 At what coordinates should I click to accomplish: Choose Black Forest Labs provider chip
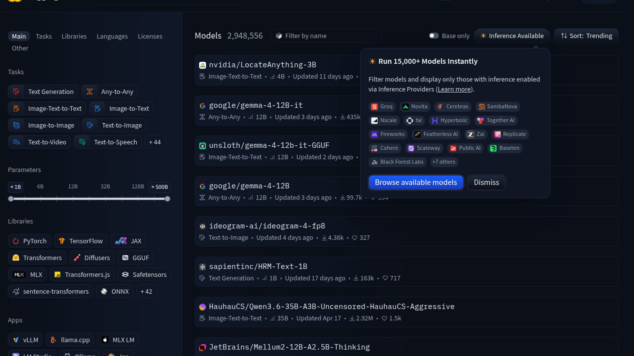398,162
